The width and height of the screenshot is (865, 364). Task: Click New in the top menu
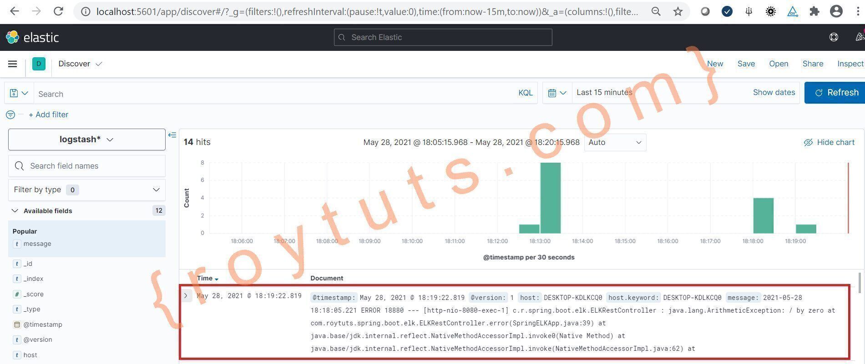pyautogui.click(x=715, y=64)
